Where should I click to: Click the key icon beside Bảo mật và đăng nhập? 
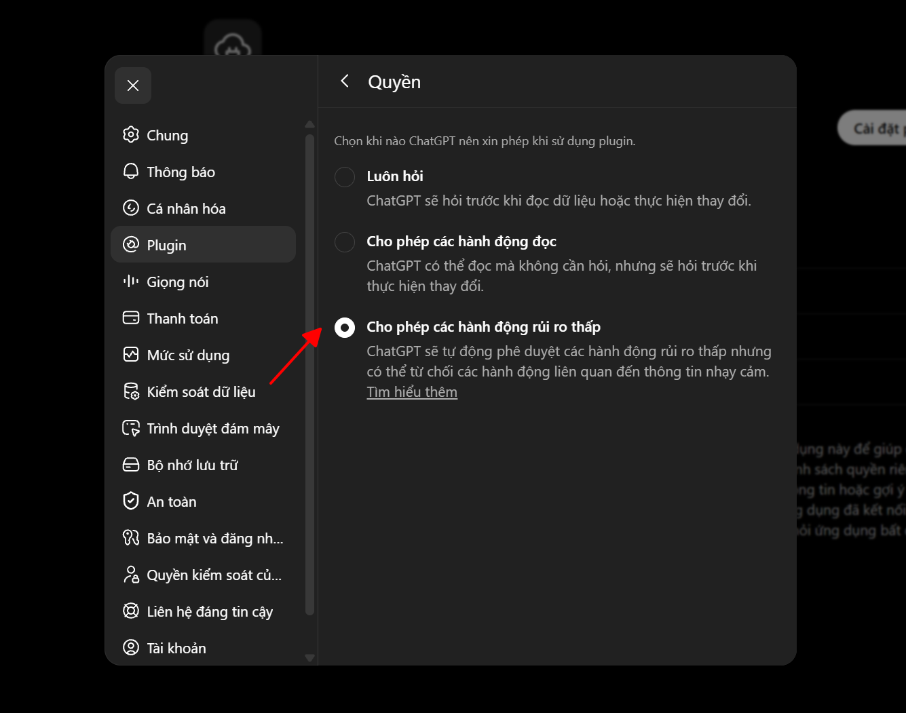tap(131, 538)
